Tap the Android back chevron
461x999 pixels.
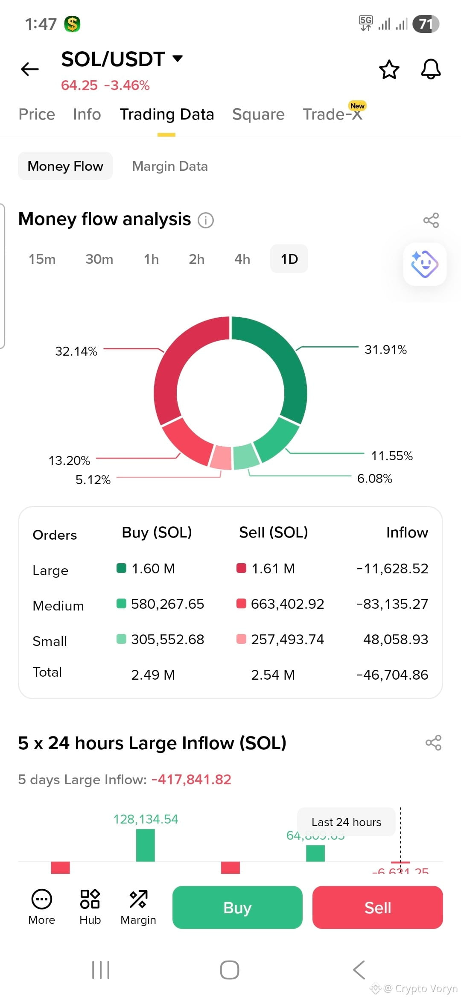[x=359, y=970]
